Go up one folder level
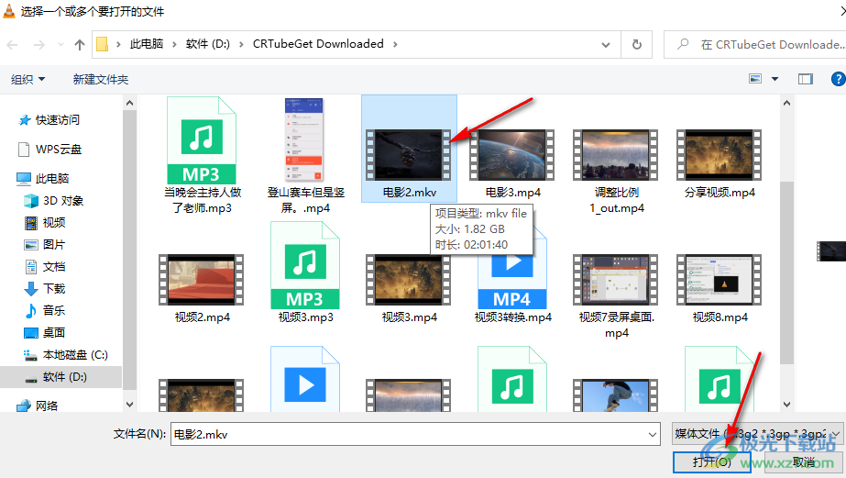The width and height of the screenshot is (846, 478). coord(80,45)
